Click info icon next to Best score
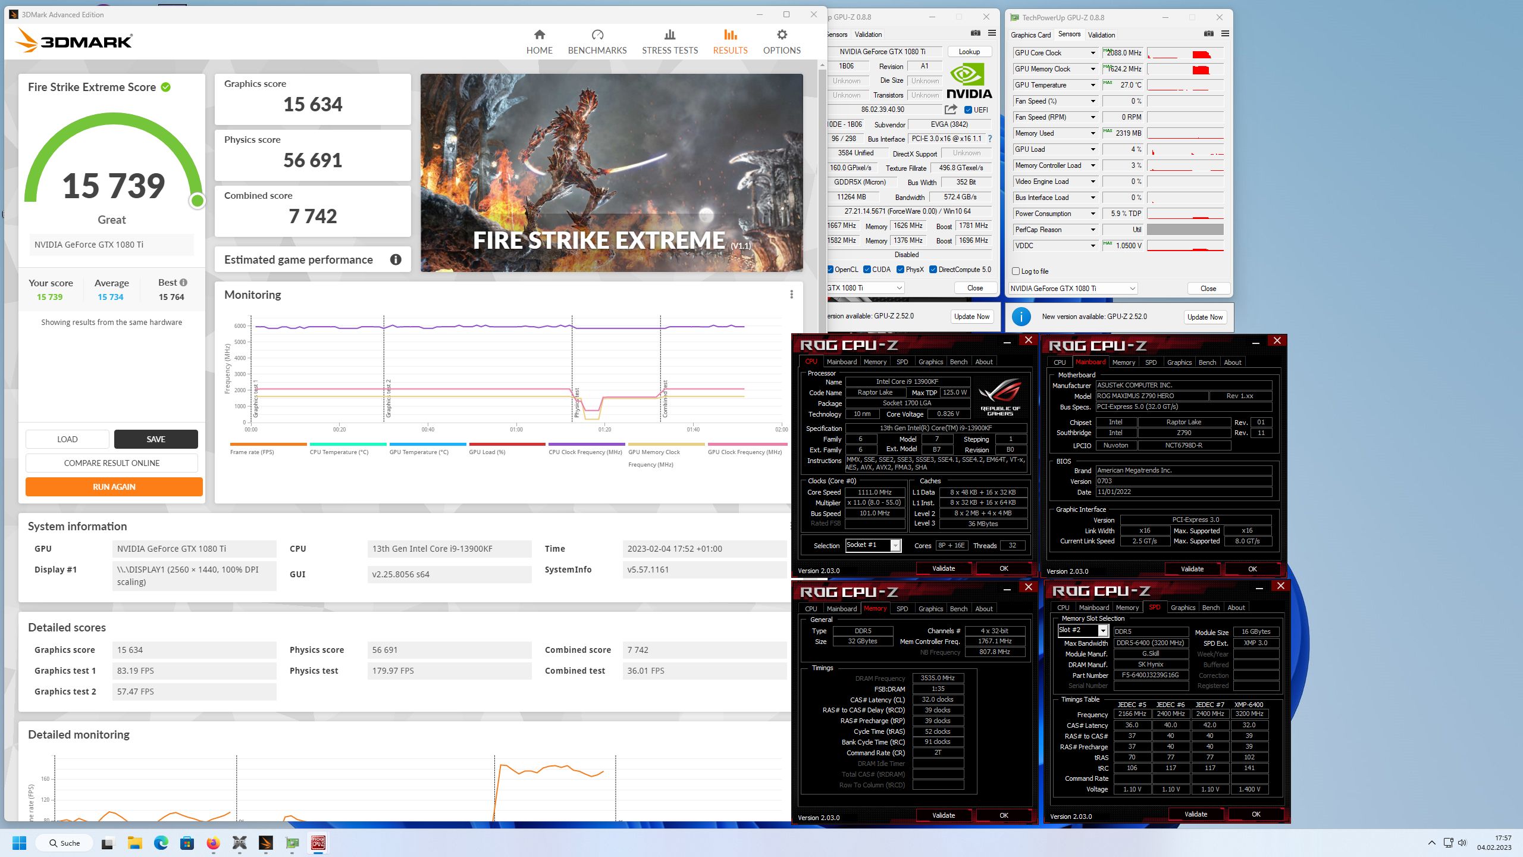The height and width of the screenshot is (857, 1523). coord(183,283)
